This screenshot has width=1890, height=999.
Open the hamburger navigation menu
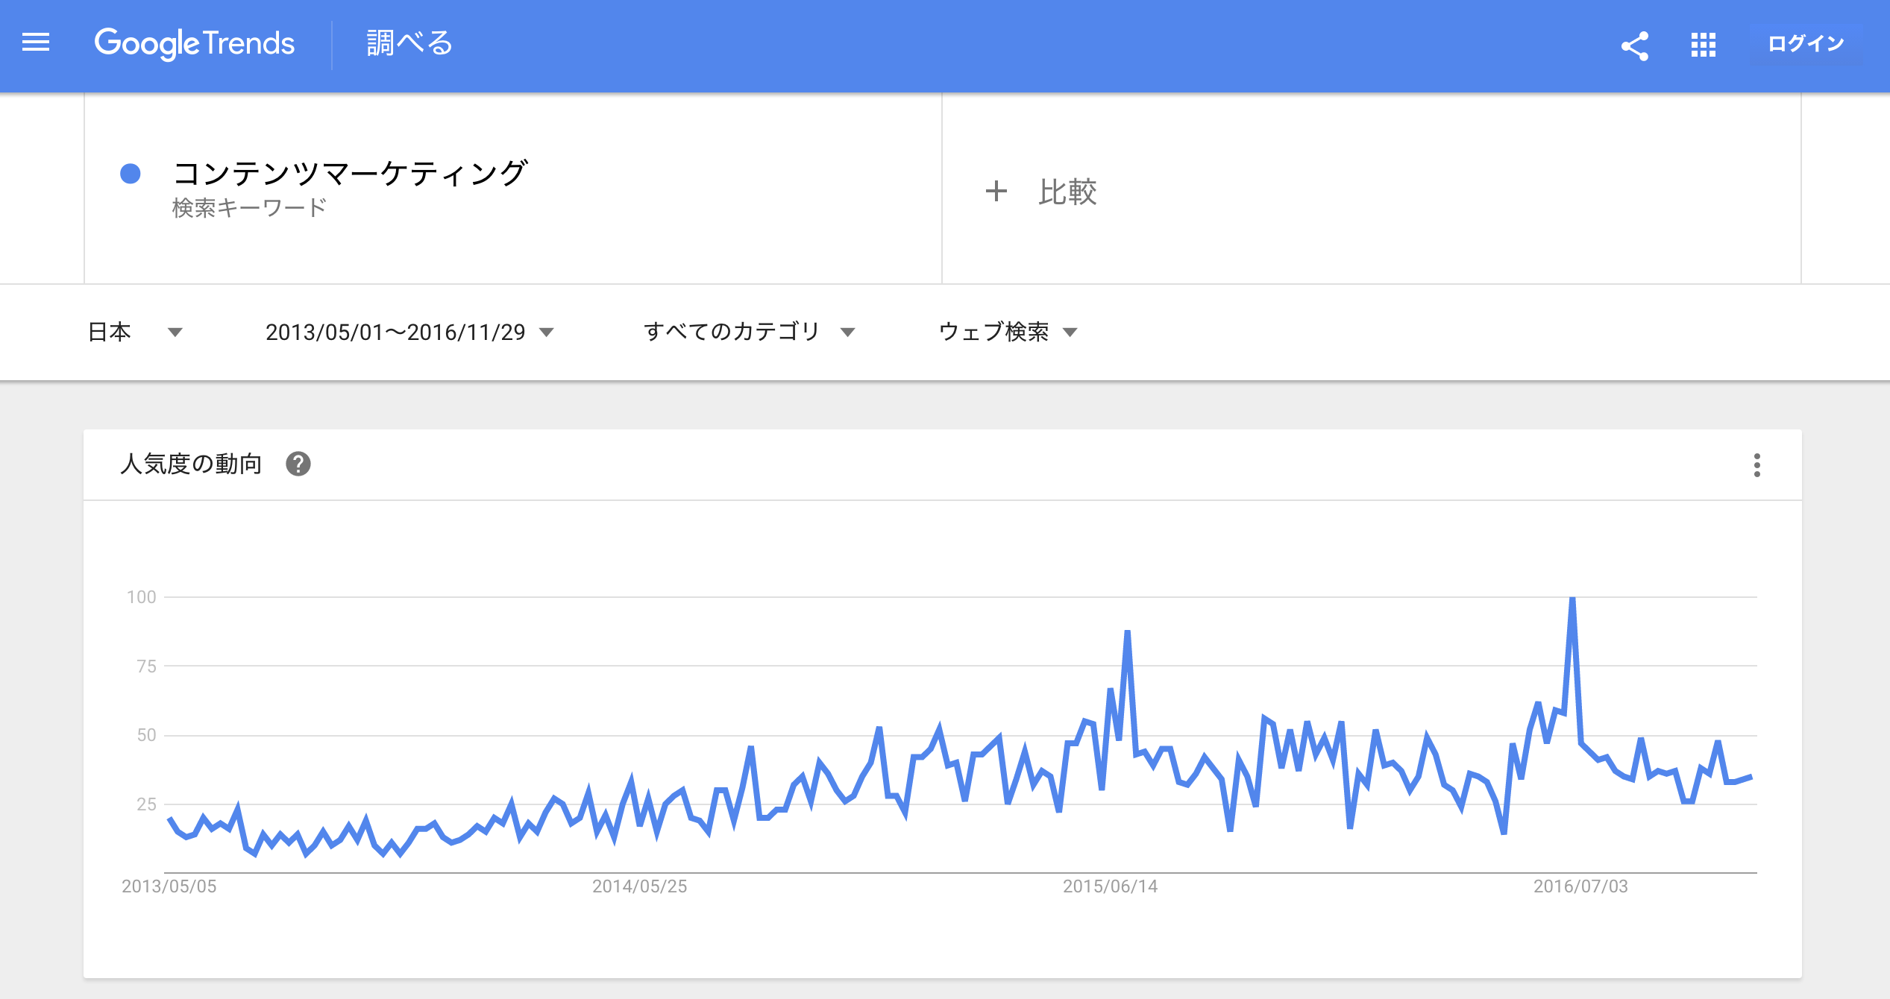point(36,43)
